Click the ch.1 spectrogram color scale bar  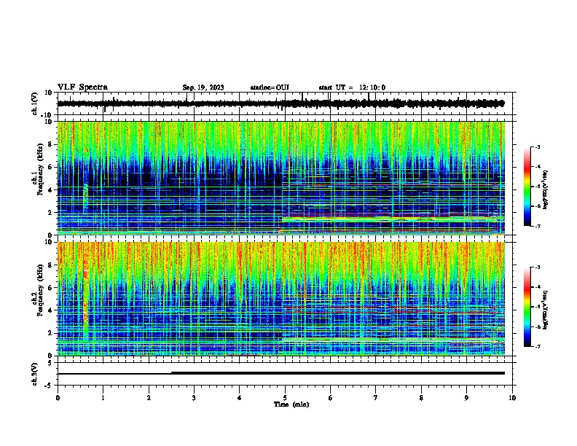(527, 187)
